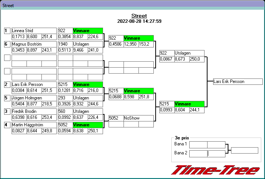
Task: Click the 244,1 speed cell
Action: point(197,110)
